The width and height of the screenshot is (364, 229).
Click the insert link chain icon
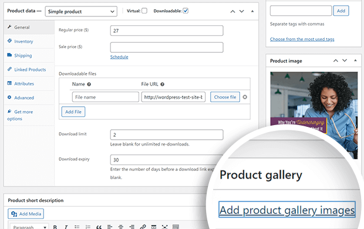[143, 227]
